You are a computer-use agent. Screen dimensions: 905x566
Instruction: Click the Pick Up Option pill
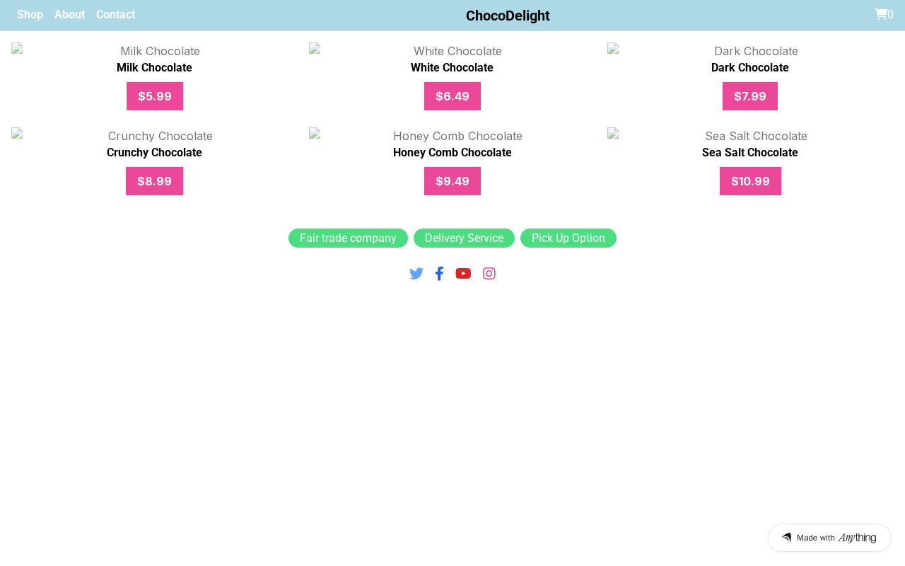click(x=568, y=238)
